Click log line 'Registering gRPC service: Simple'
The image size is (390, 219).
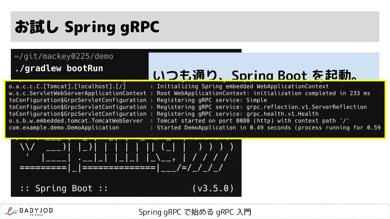[x=212, y=100]
